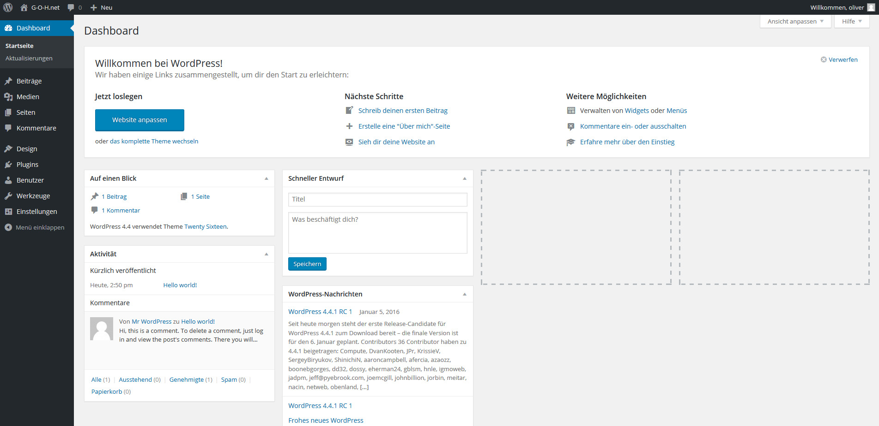
Task: Click the WordPress logo in admin bar
Action: (8, 7)
